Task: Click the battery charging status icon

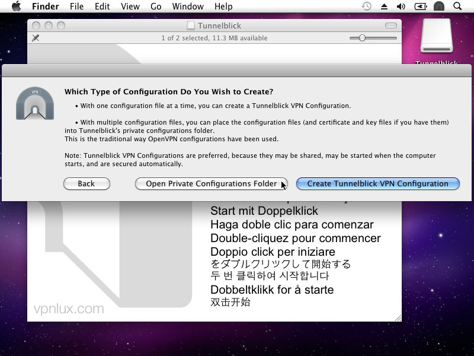Action: 420,7
